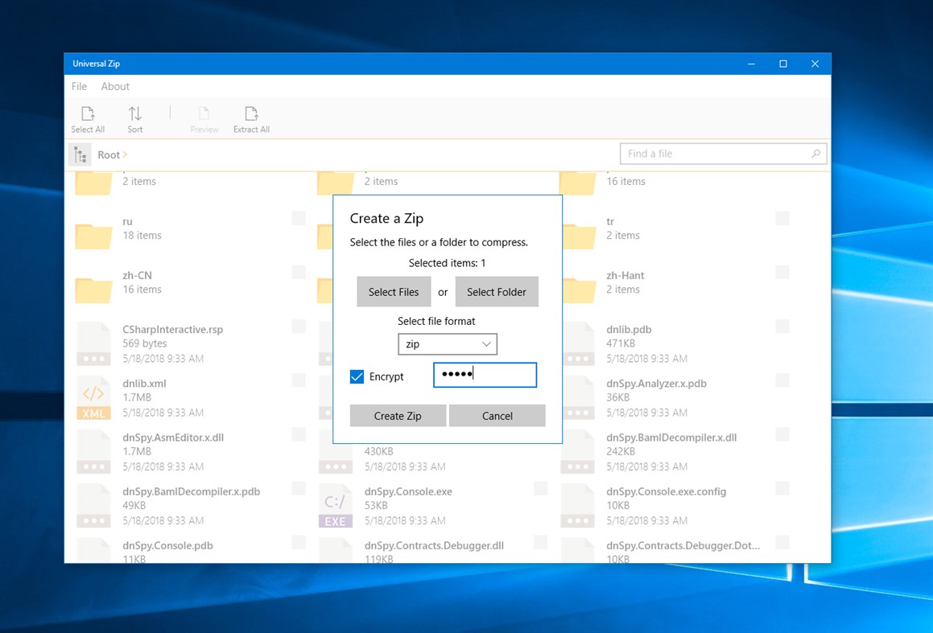Screen dimensions: 933x633
Task: Tick the checkbox next to dnlib.xml
Action: pos(299,380)
